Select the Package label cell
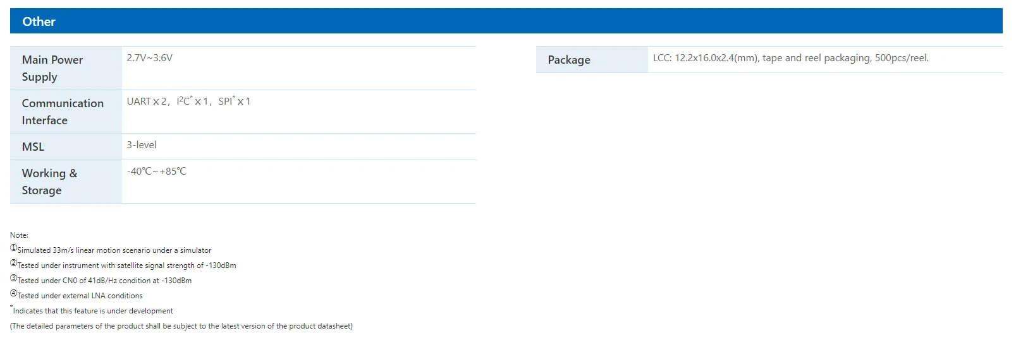The width and height of the screenshot is (1016, 338). click(591, 60)
